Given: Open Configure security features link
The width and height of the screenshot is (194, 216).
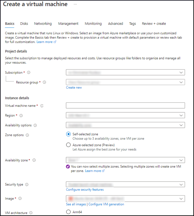Looking at the screenshot, I should (x=85, y=189).
